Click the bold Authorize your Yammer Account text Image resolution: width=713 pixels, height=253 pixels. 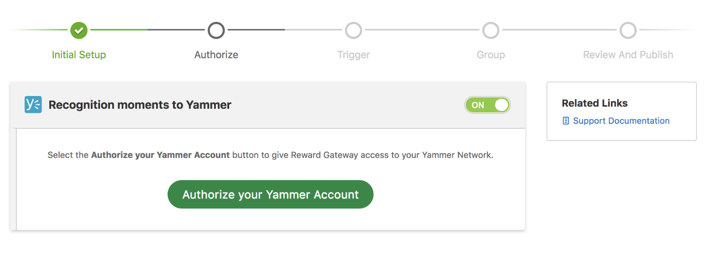160,155
